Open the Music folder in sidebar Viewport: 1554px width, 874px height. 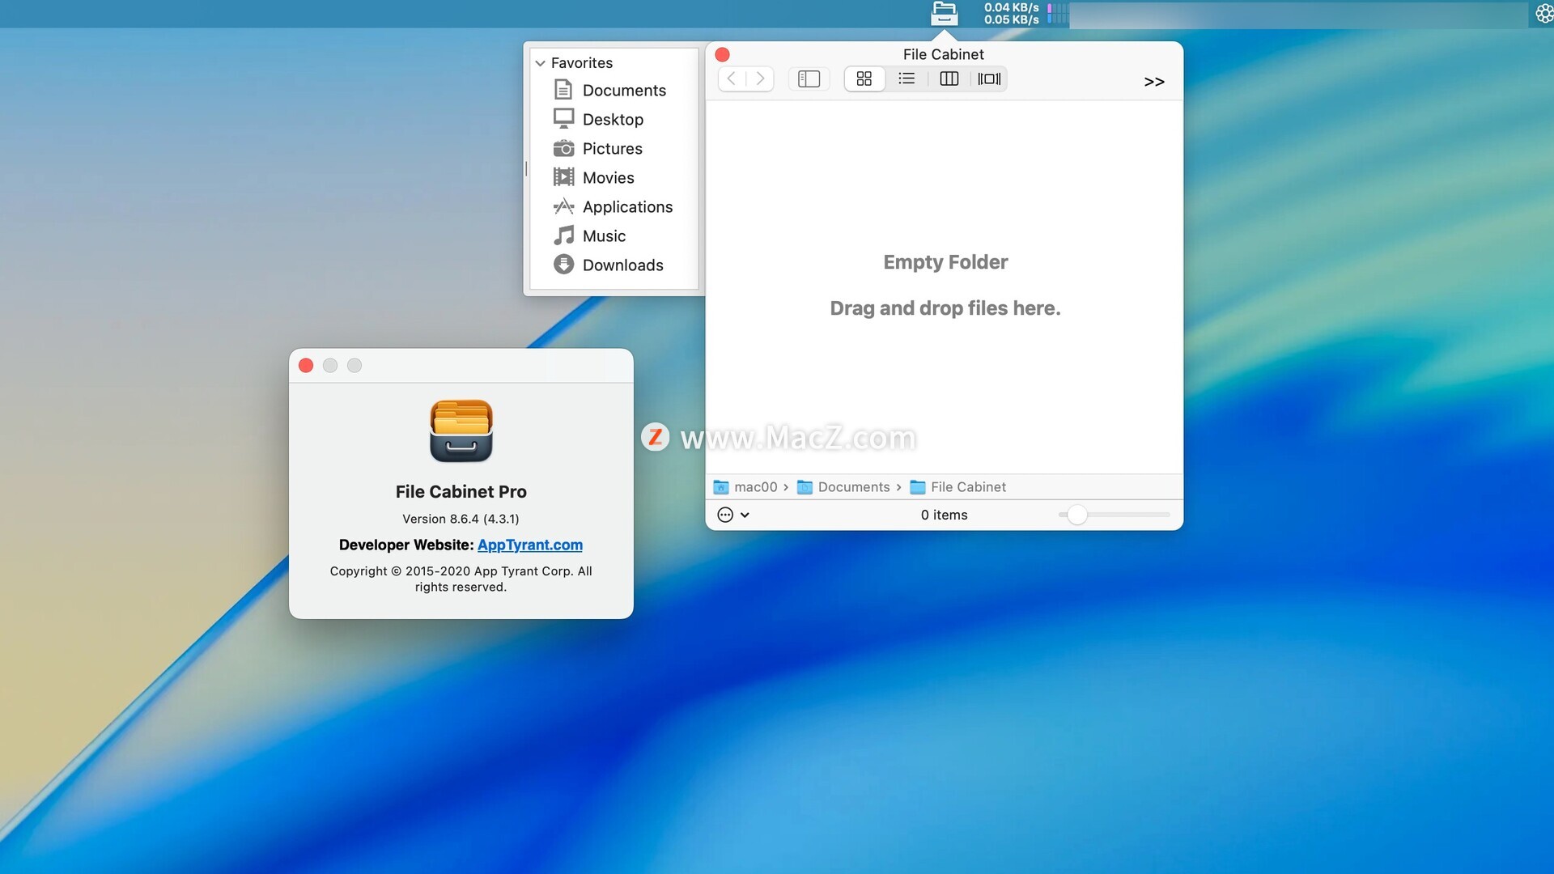(604, 236)
